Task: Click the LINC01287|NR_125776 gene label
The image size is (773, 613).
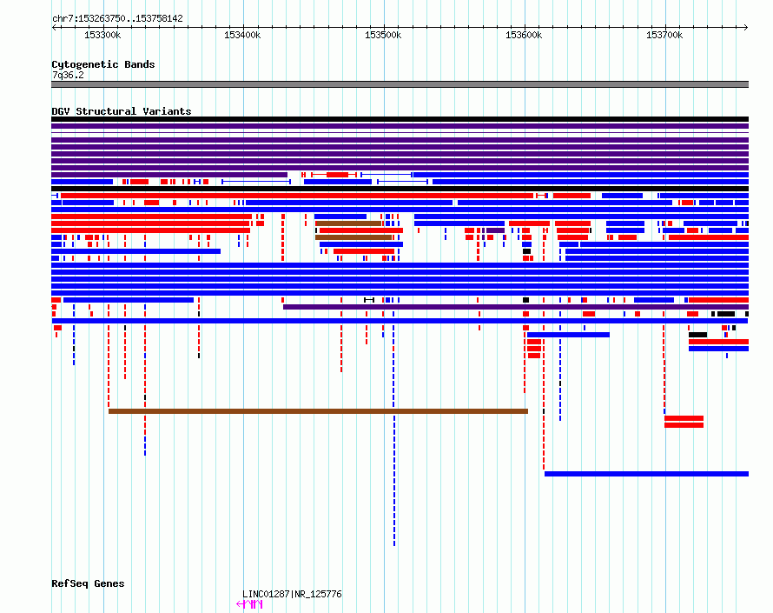Action: pyautogui.click(x=292, y=594)
